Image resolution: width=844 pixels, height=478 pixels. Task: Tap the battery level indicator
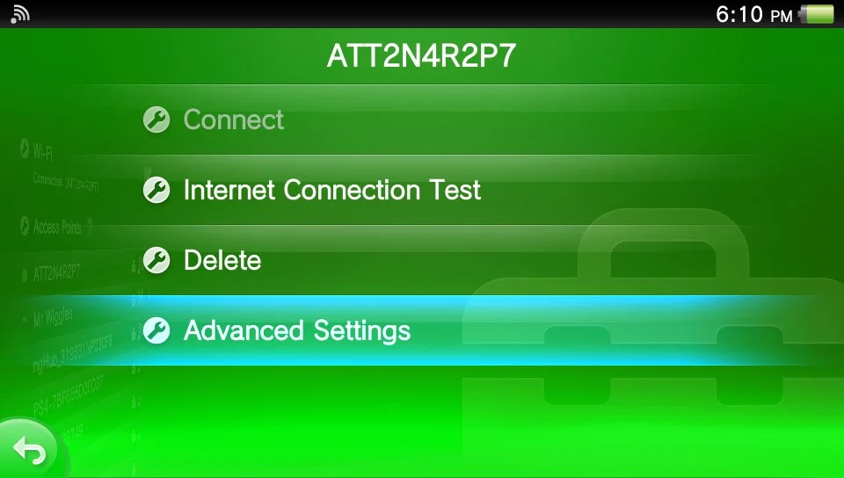click(817, 15)
